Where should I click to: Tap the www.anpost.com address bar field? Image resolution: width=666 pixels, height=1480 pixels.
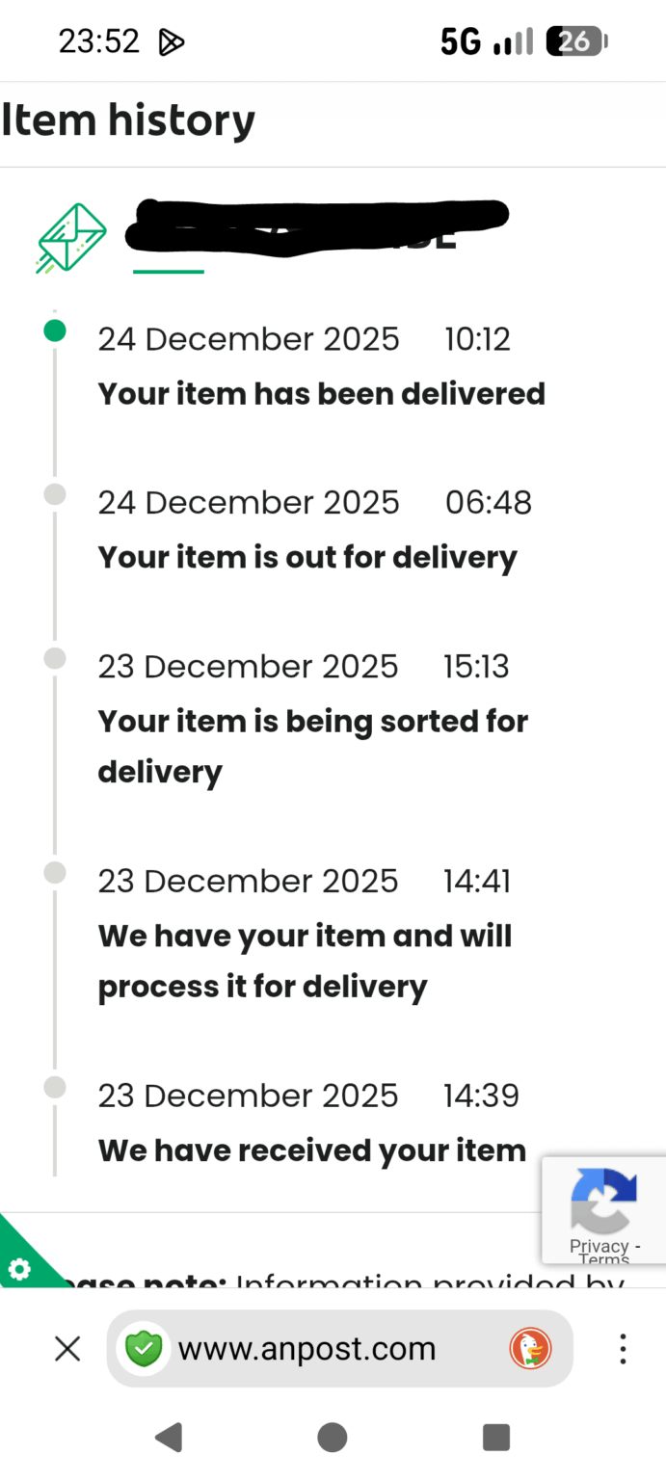(306, 1349)
